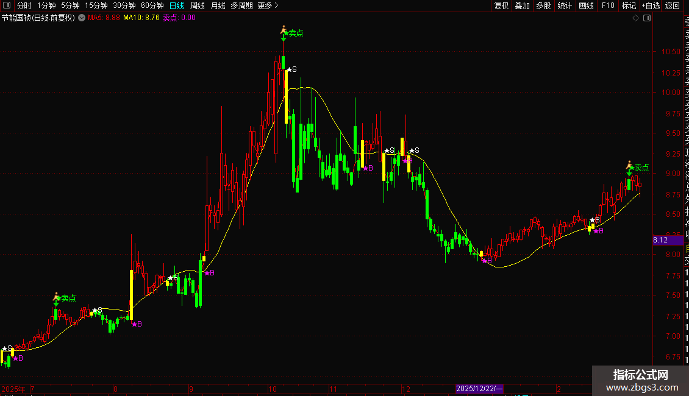Click the ★B marker near 7.75 in September
The width and height of the screenshot is (689, 396).
pos(209,273)
